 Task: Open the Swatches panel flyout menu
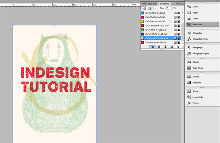(182, 4)
